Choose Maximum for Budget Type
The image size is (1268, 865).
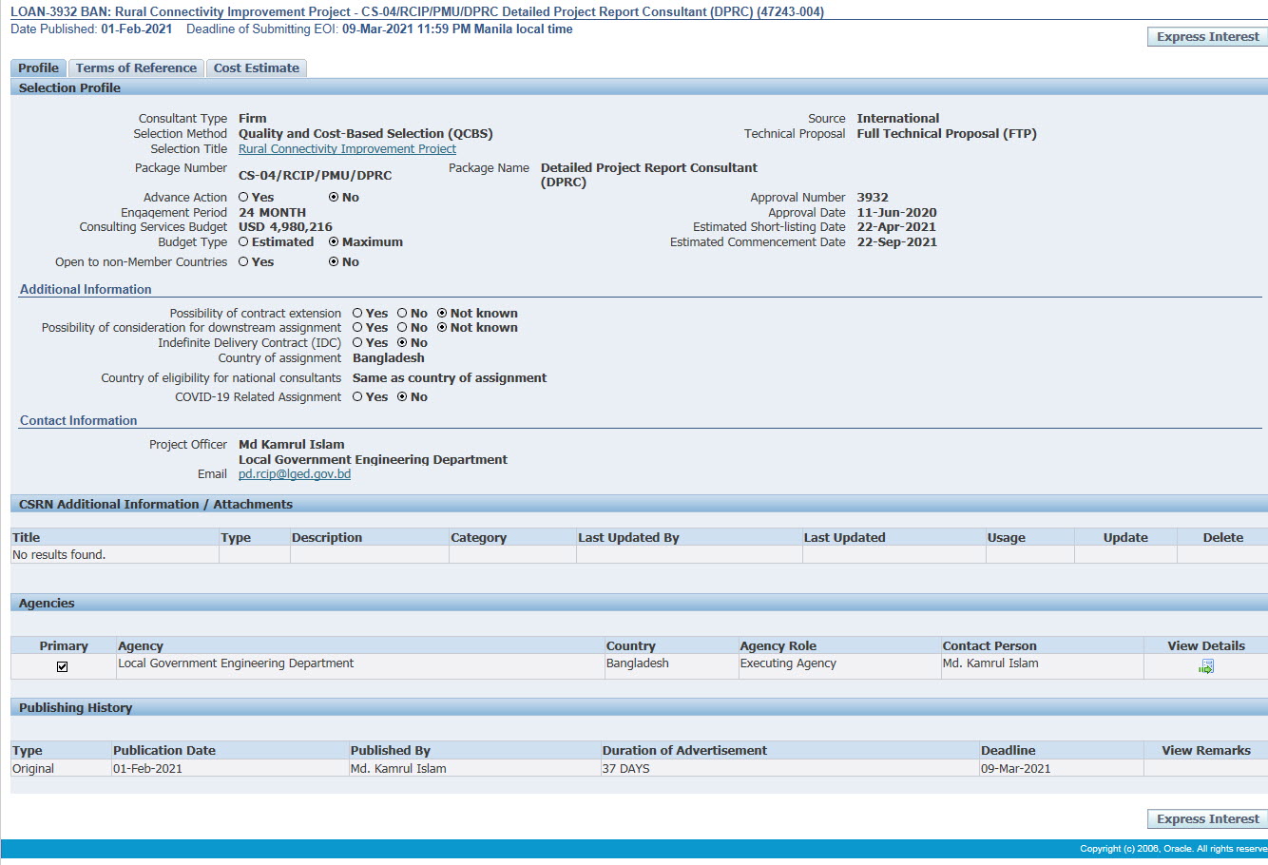(334, 242)
